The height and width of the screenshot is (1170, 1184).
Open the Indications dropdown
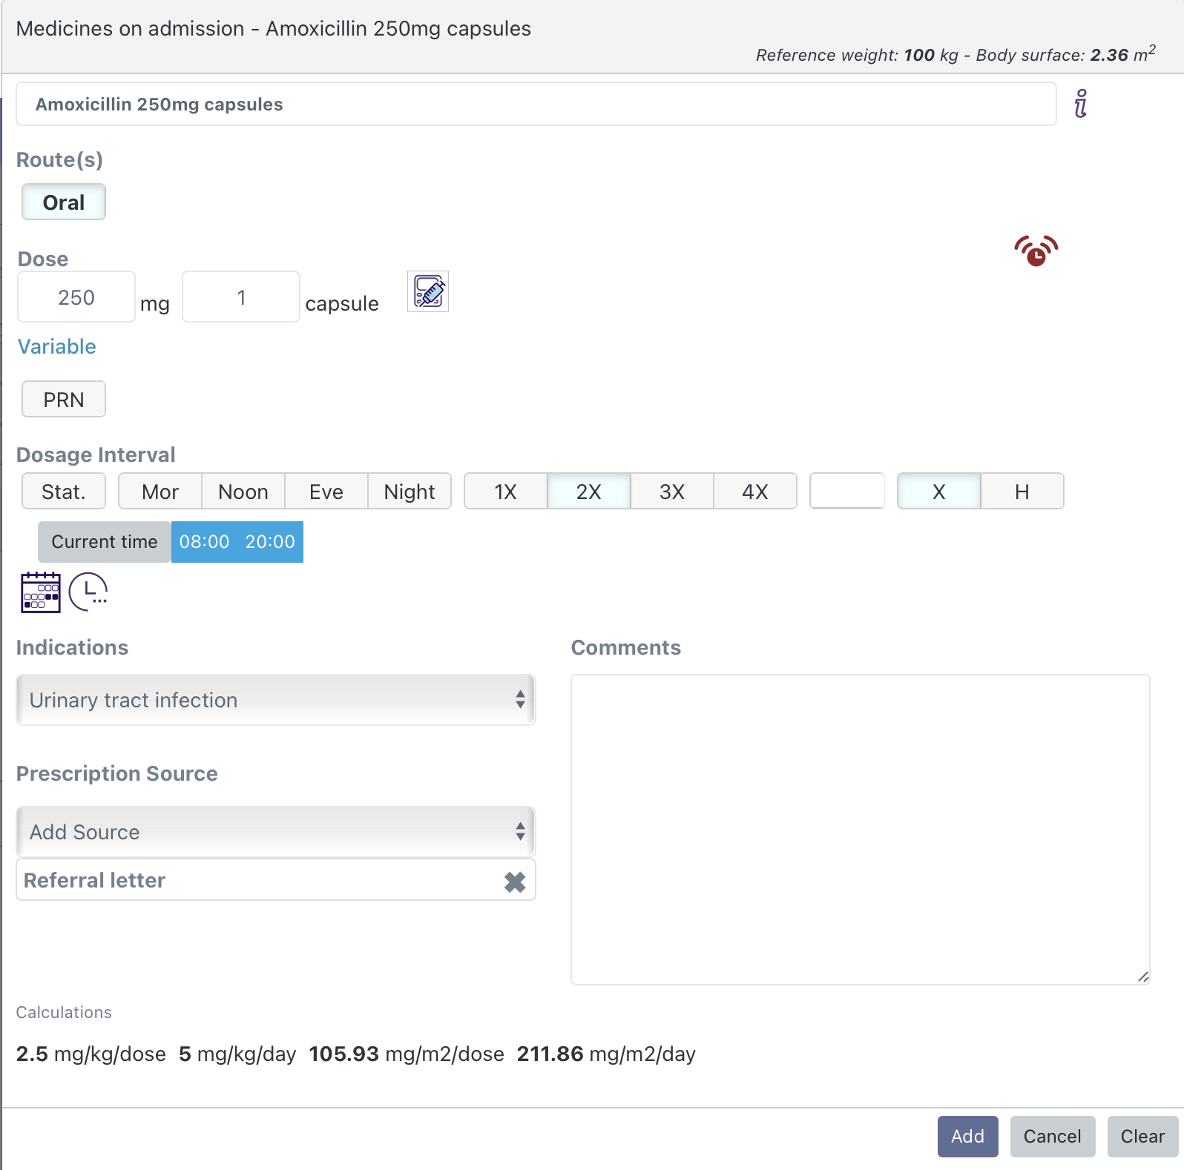pos(275,700)
